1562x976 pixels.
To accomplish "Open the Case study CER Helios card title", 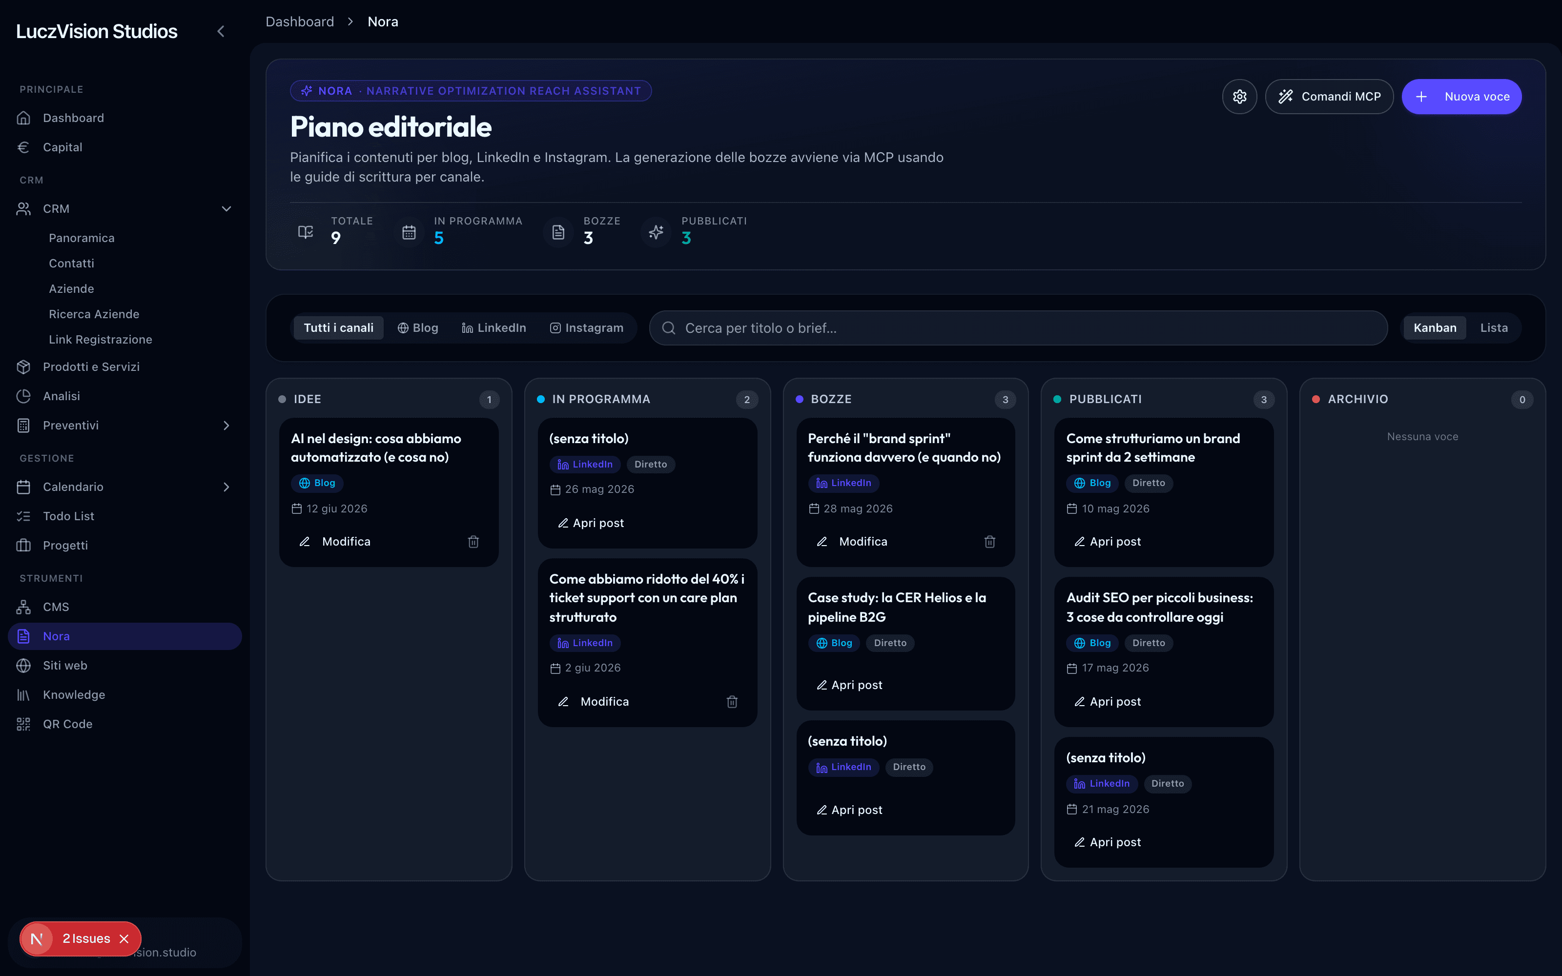I will [x=897, y=608].
